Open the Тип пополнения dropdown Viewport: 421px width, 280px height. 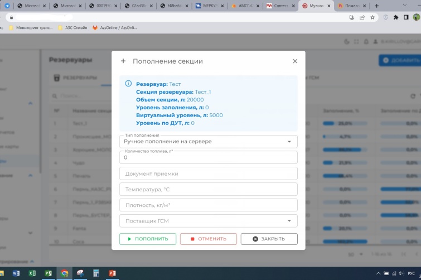(x=209, y=142)
